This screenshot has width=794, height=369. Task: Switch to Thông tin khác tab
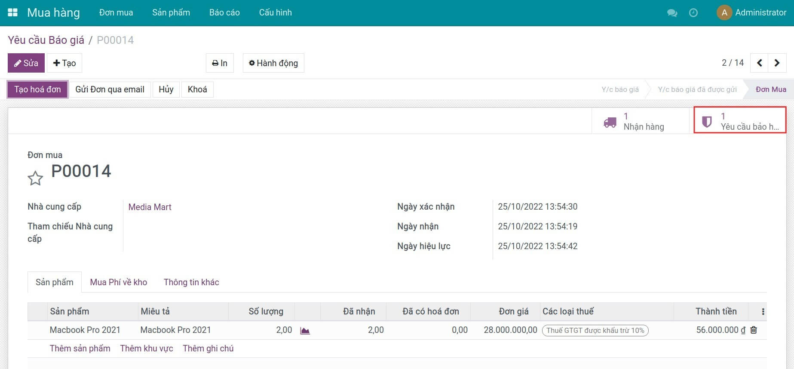click(191, 282)
